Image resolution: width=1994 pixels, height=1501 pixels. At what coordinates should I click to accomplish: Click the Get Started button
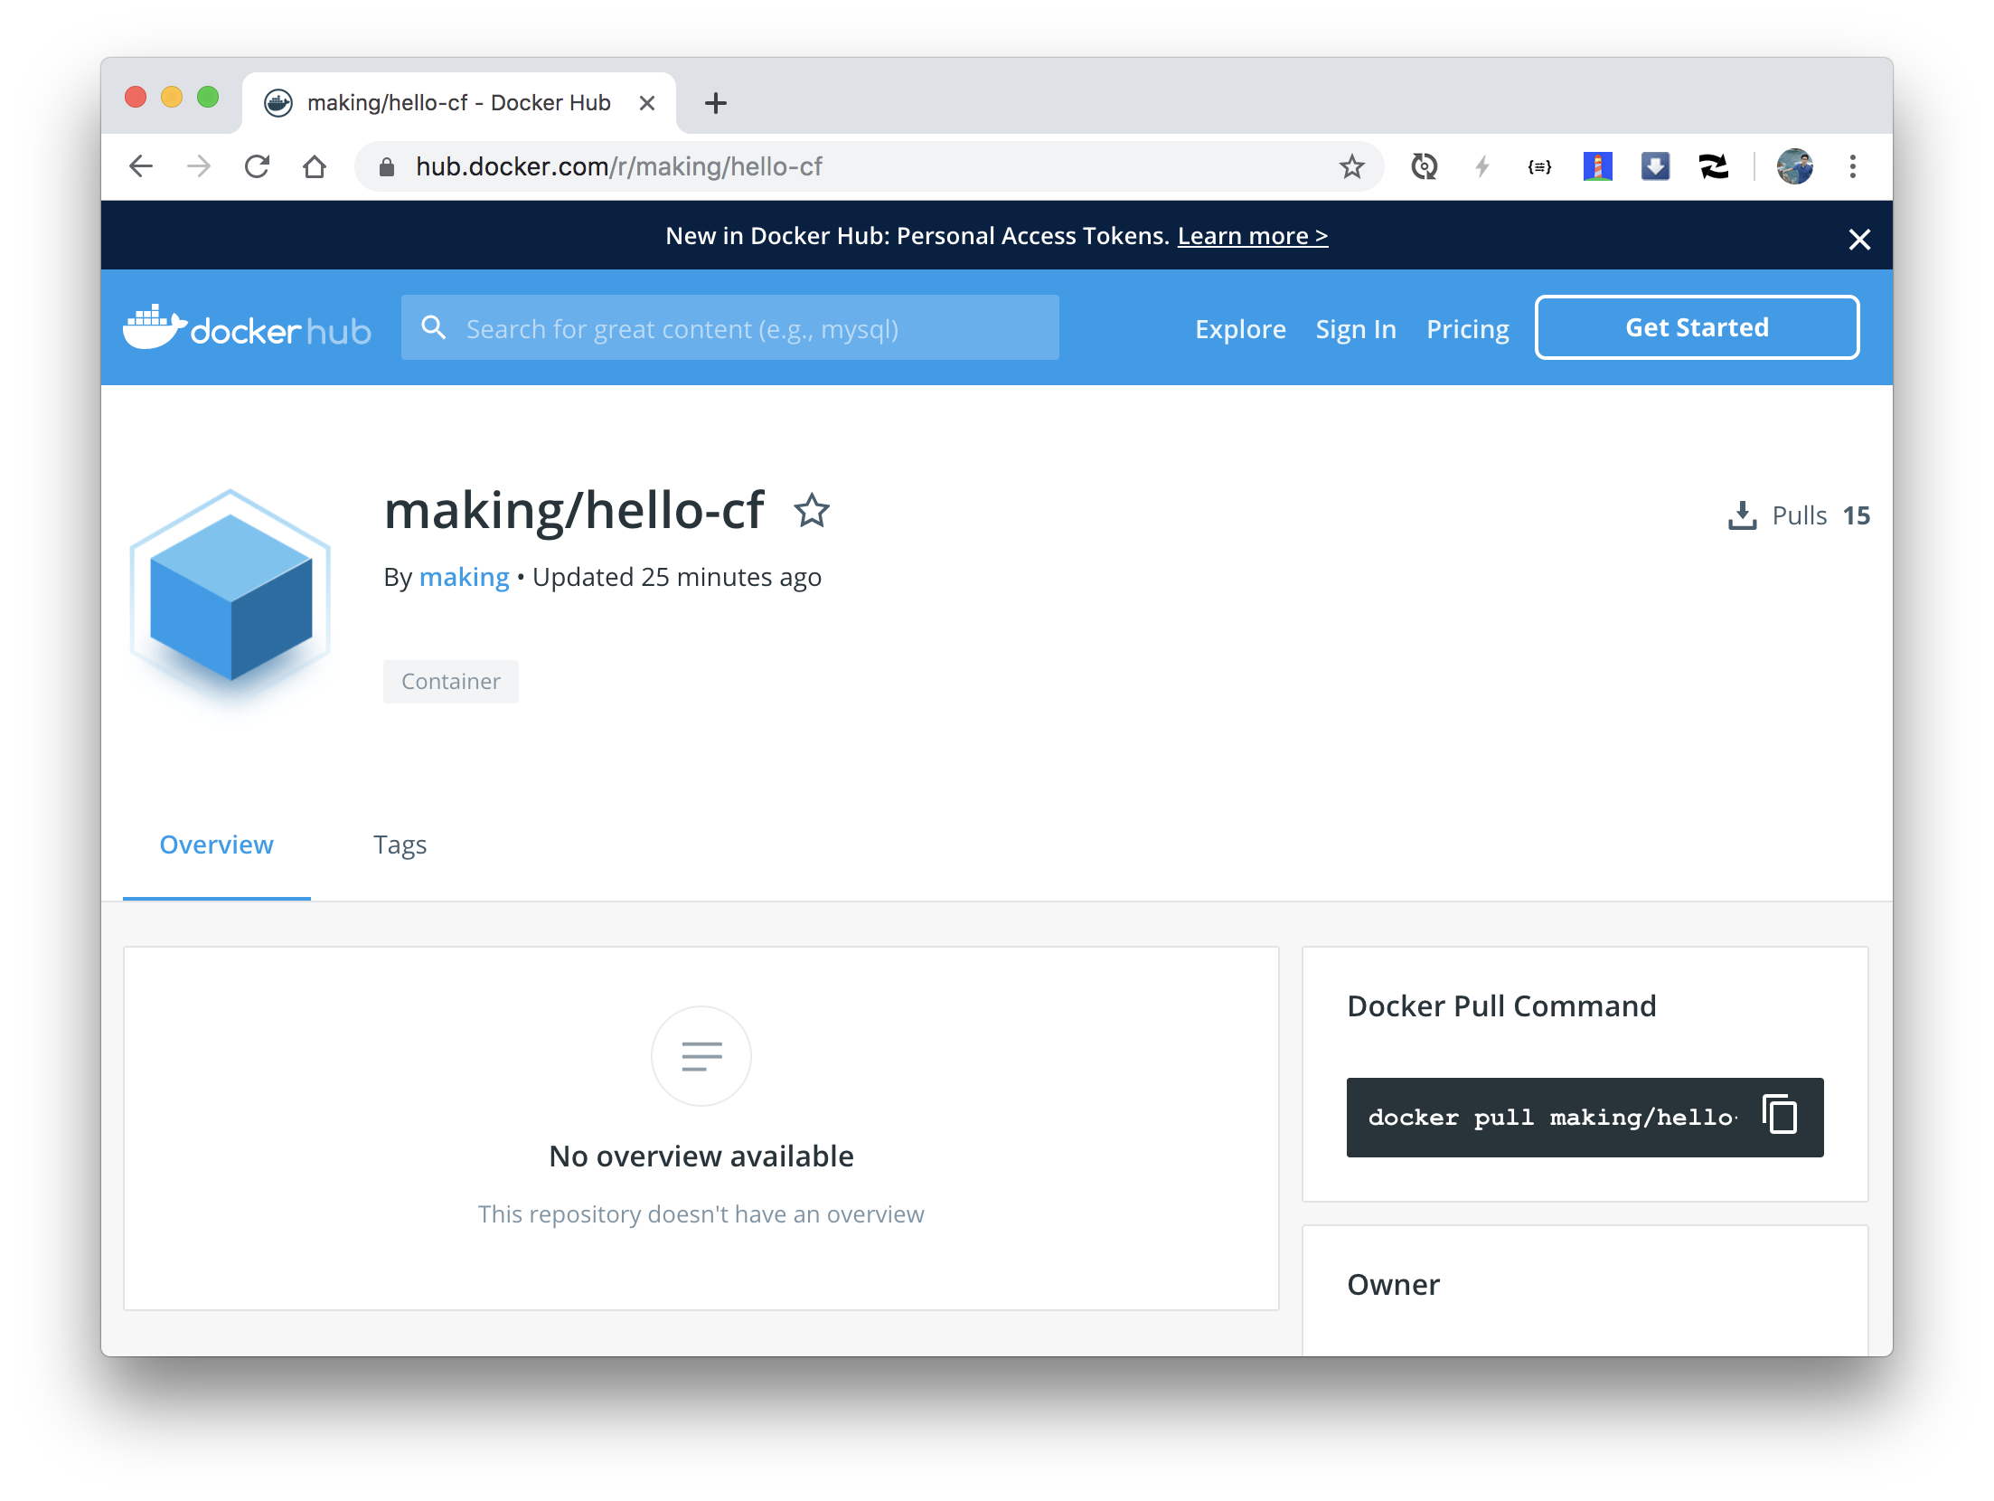[1697, 327]
